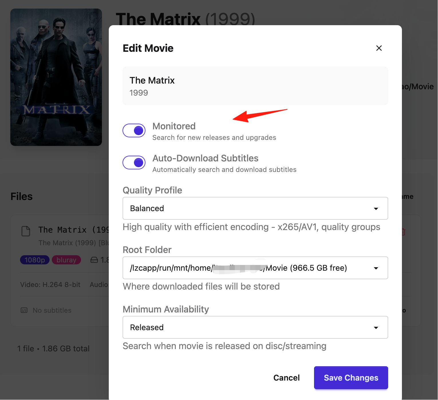The height and width of the screenshot is (400, 438).
Task: Click The Matrix title card in the dialog
Action: pos(255,86)
